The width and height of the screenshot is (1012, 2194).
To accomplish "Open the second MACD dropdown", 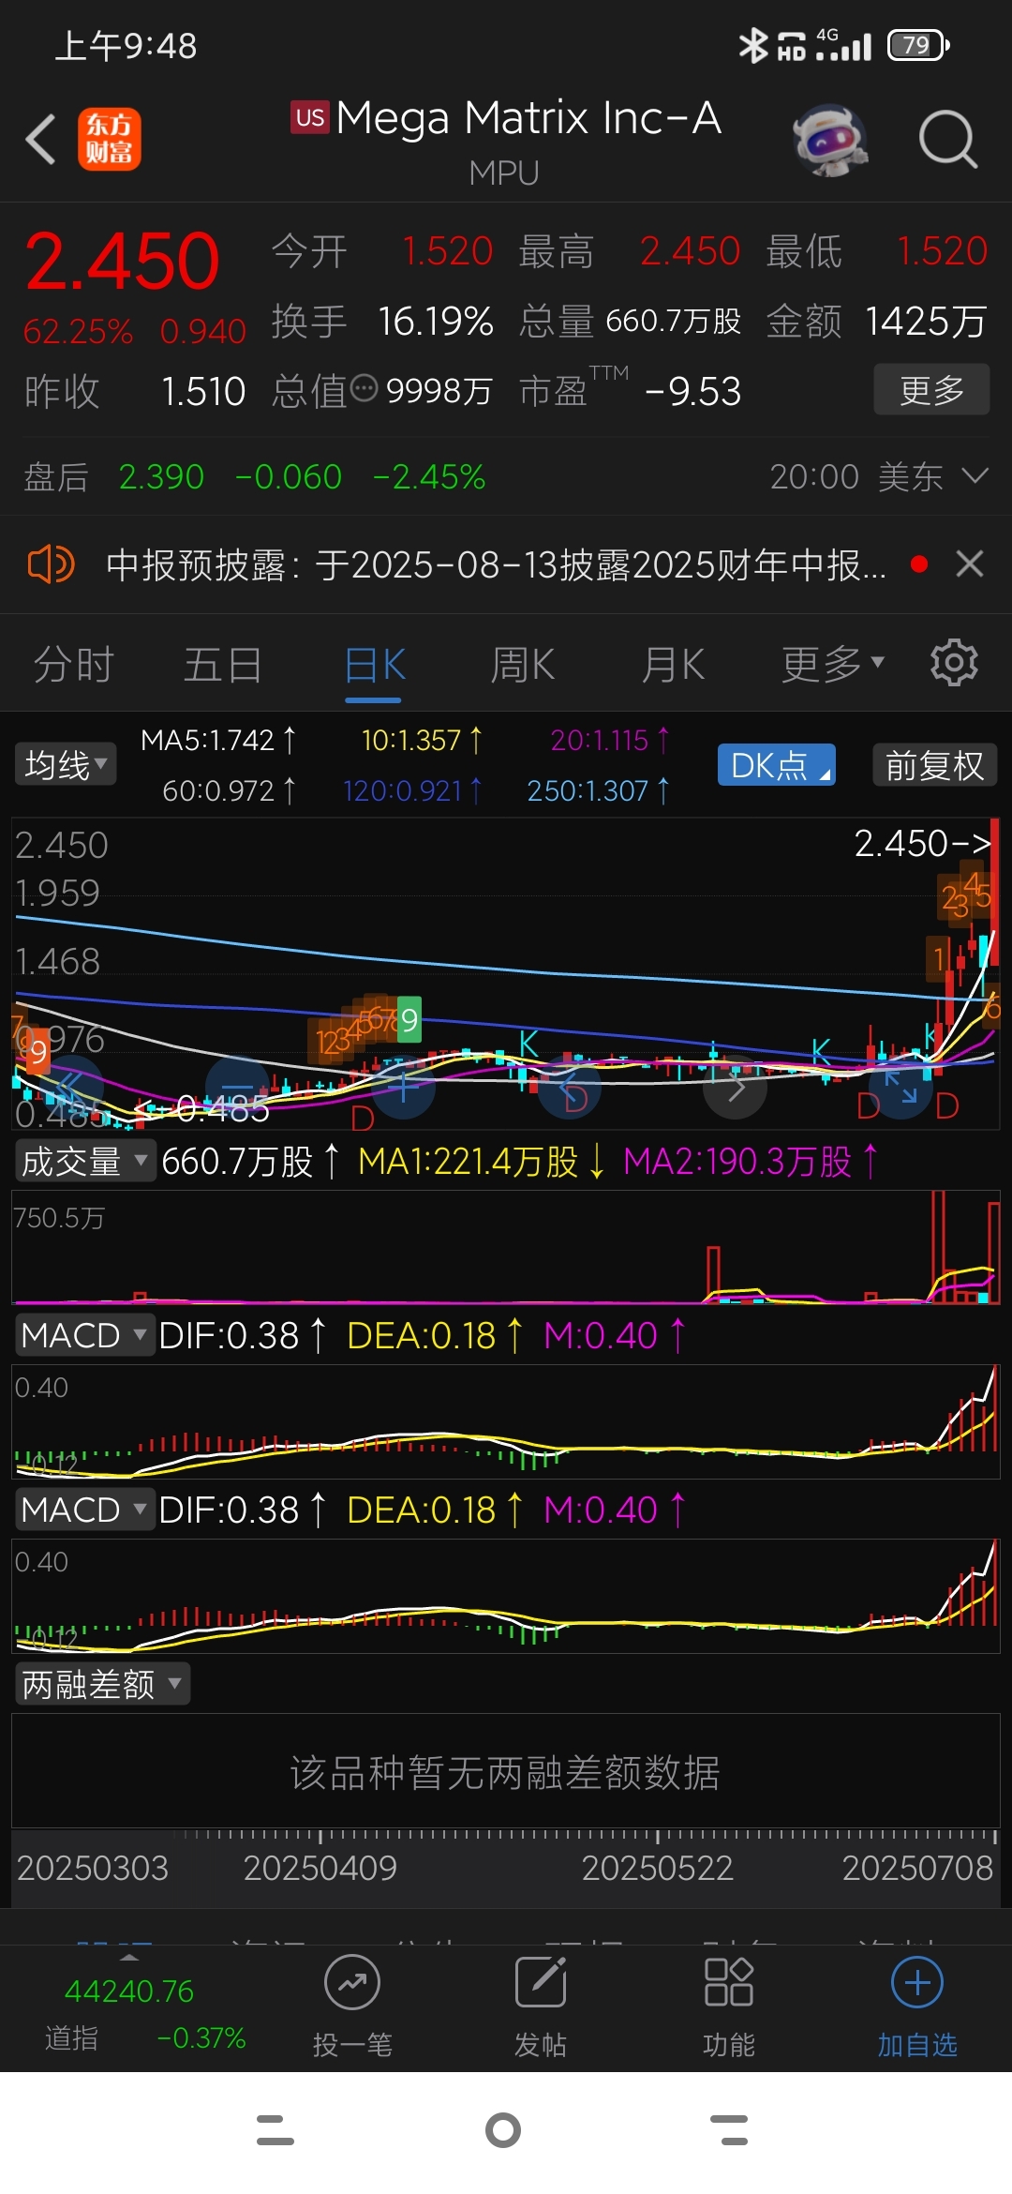I will (x=84, y=1510).
